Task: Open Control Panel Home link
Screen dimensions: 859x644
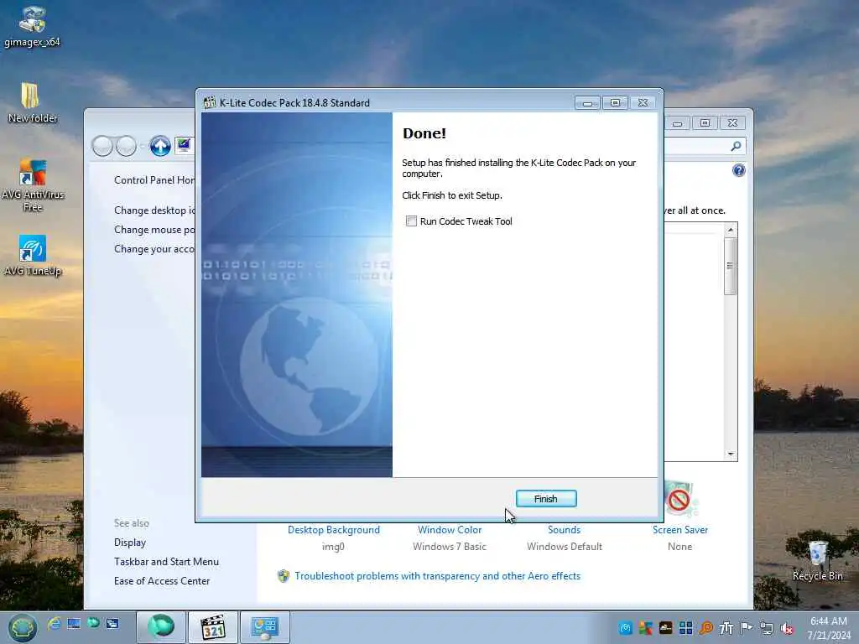Action: point(154,180)
